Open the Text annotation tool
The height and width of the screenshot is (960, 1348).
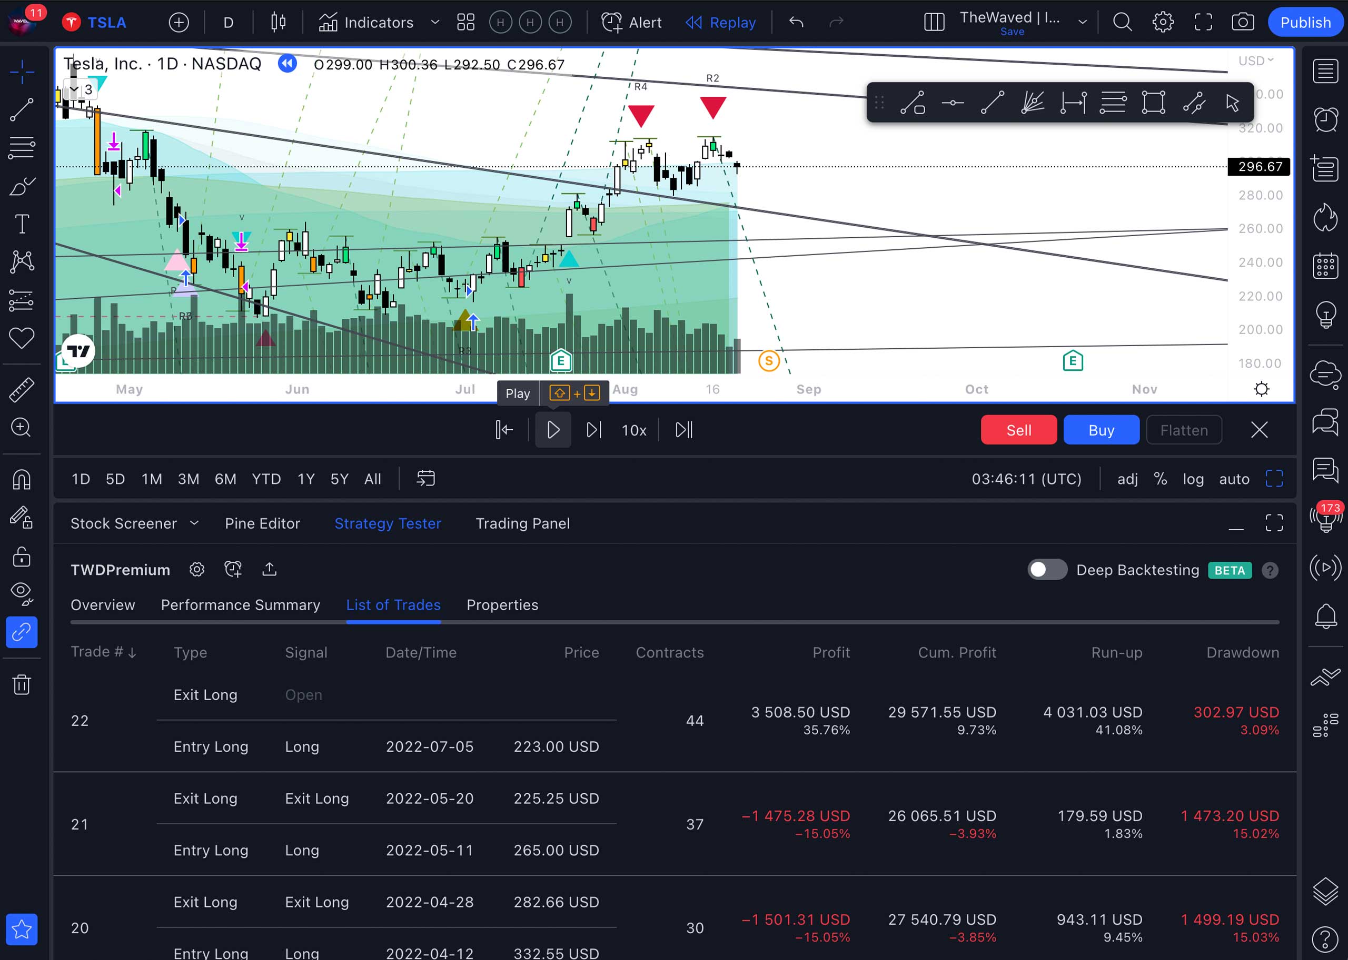pos(22,224)
